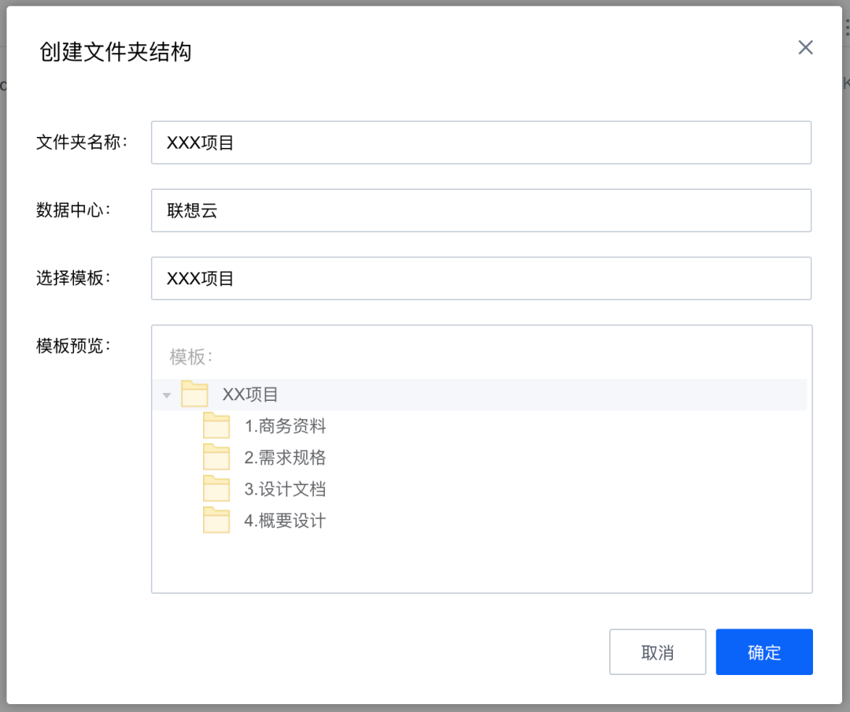Image resolution: width=850 pixels, height=712 pixels.
Task: Click the XX项目 folder icon
Action: pyautogui.click(x=194, y=394)
